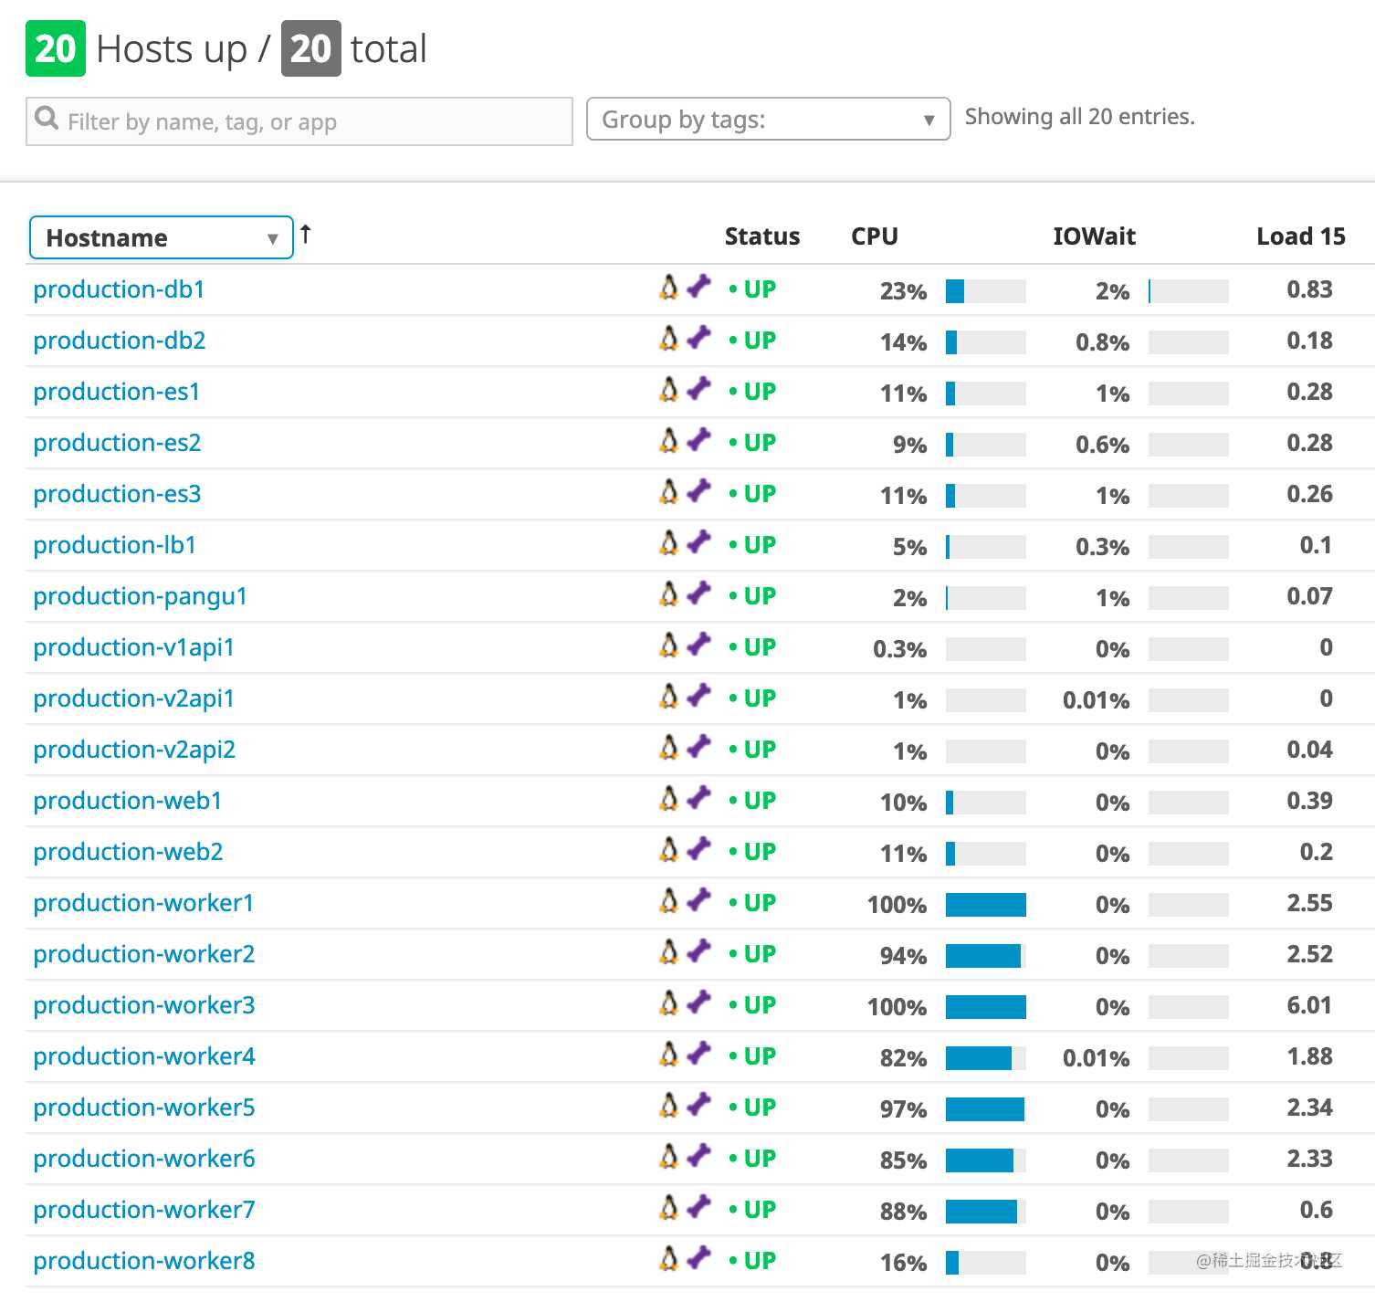
Task: Click the 0.01% IOWait value for production-v2api1
Action: [1097, 700]
